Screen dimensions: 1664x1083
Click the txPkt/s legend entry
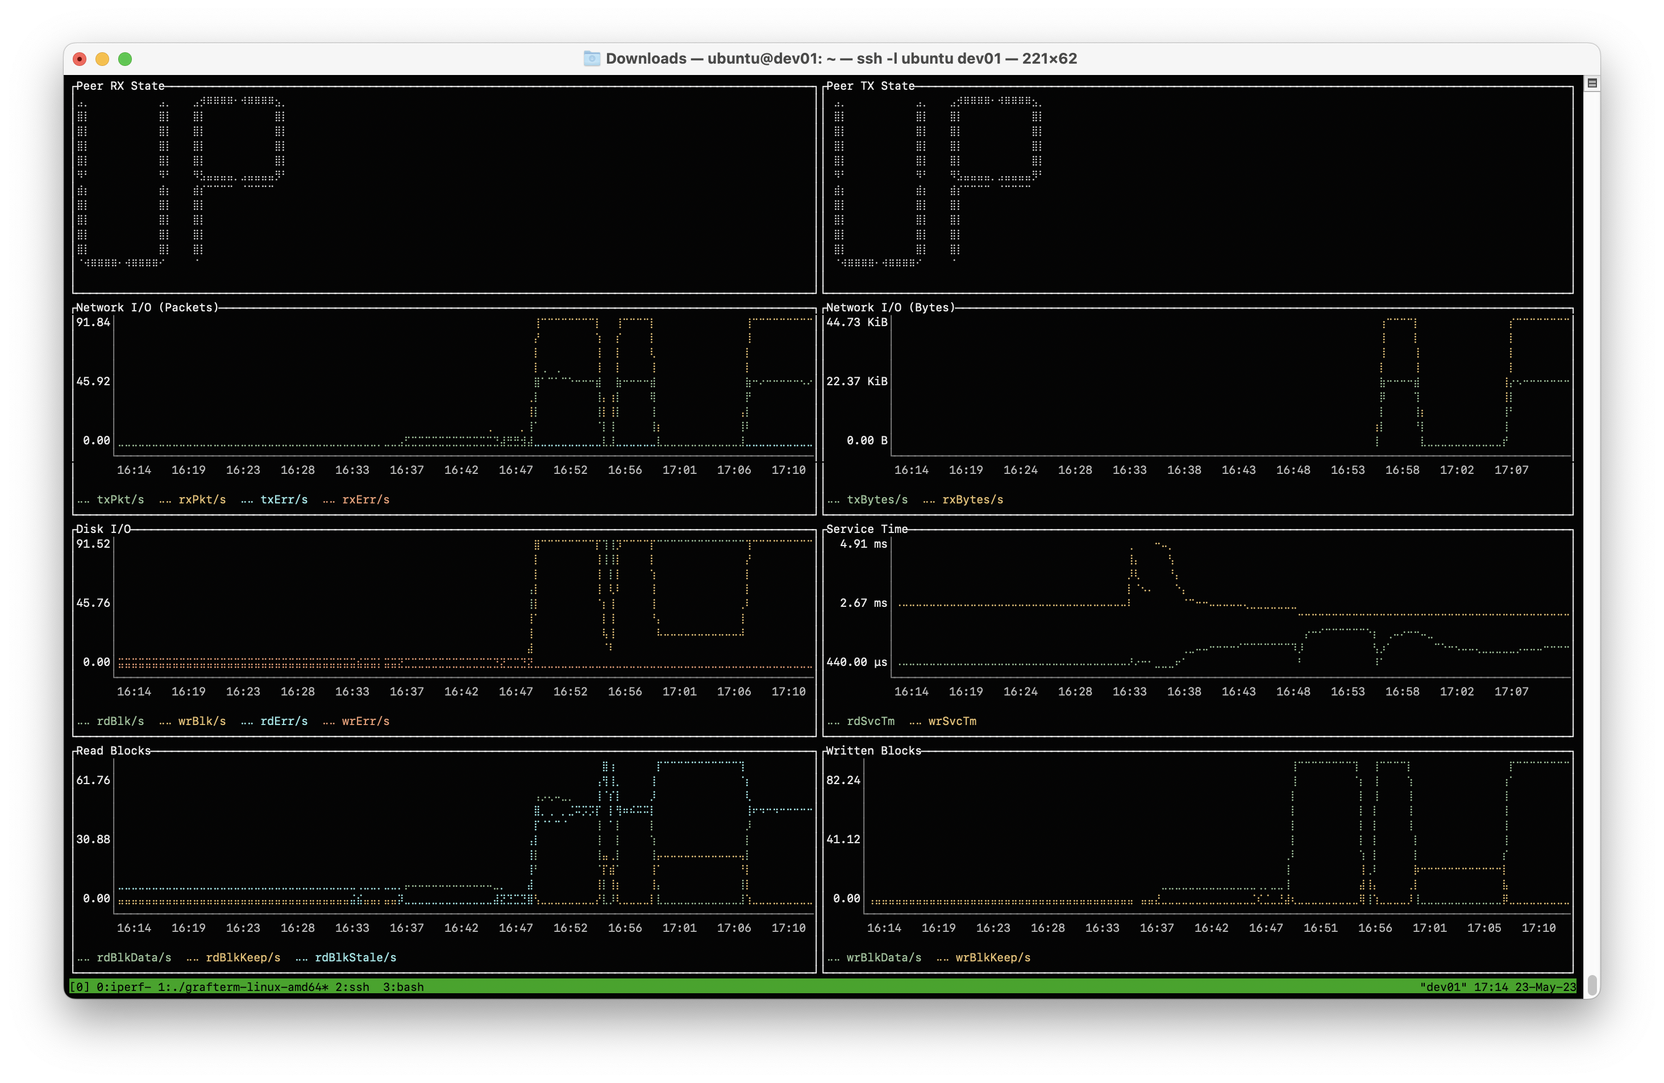click(120, 499)
